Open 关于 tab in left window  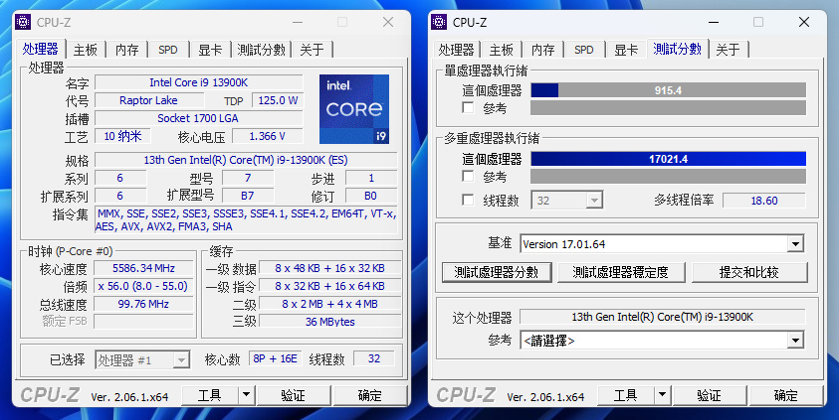coord(312,50)
